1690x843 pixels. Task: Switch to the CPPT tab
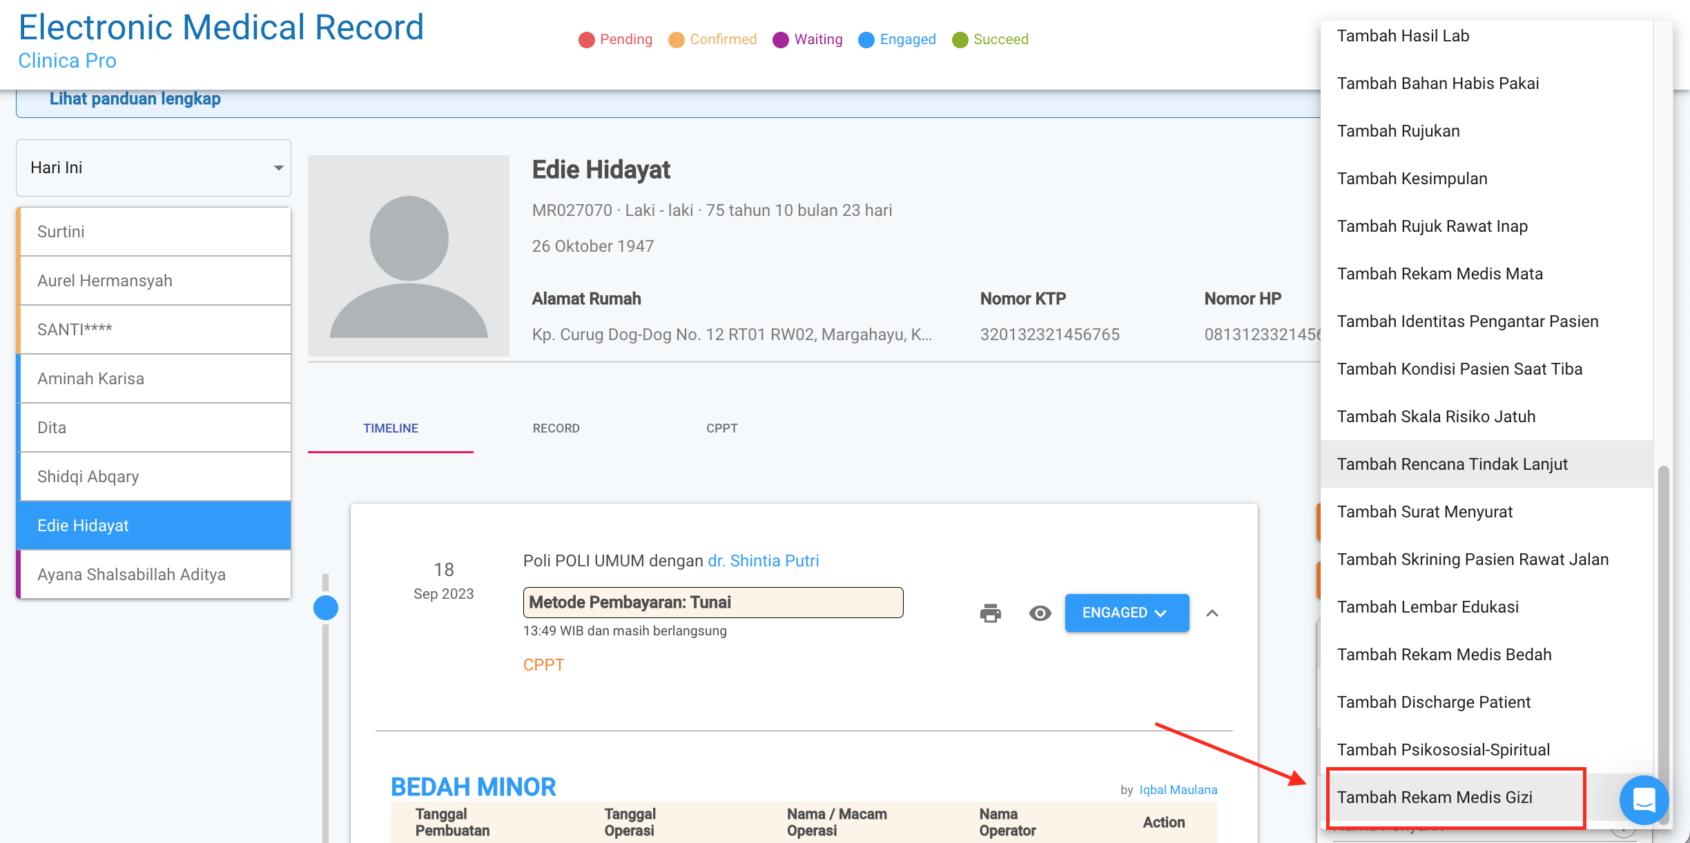point(721,428)
